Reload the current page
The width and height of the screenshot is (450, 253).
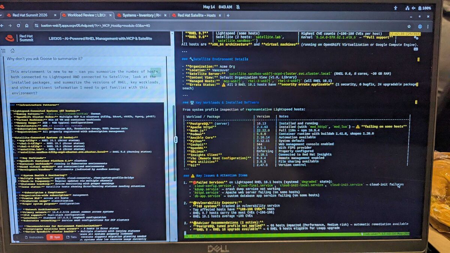click(18, 26)
